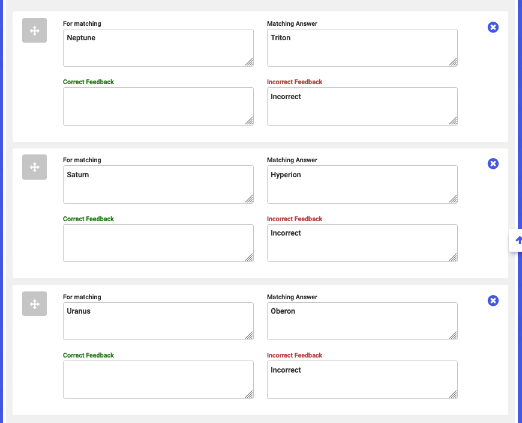Click Correct Feedback box under Uranus

pos(158,380)
